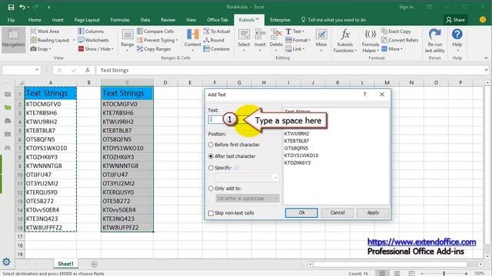Launch Compare Cells
This screenshot has height=276, width=492.
tap(155, 31)
